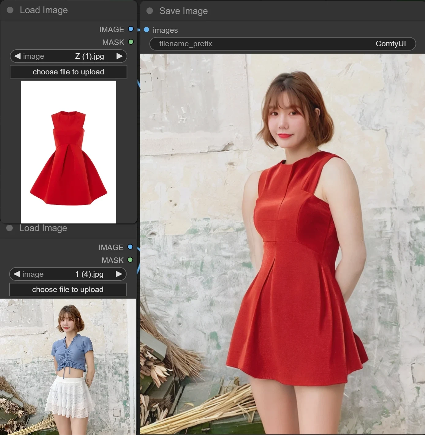Click the MASK output socket of the Z (1).jpg node

[x=131, y=42]
